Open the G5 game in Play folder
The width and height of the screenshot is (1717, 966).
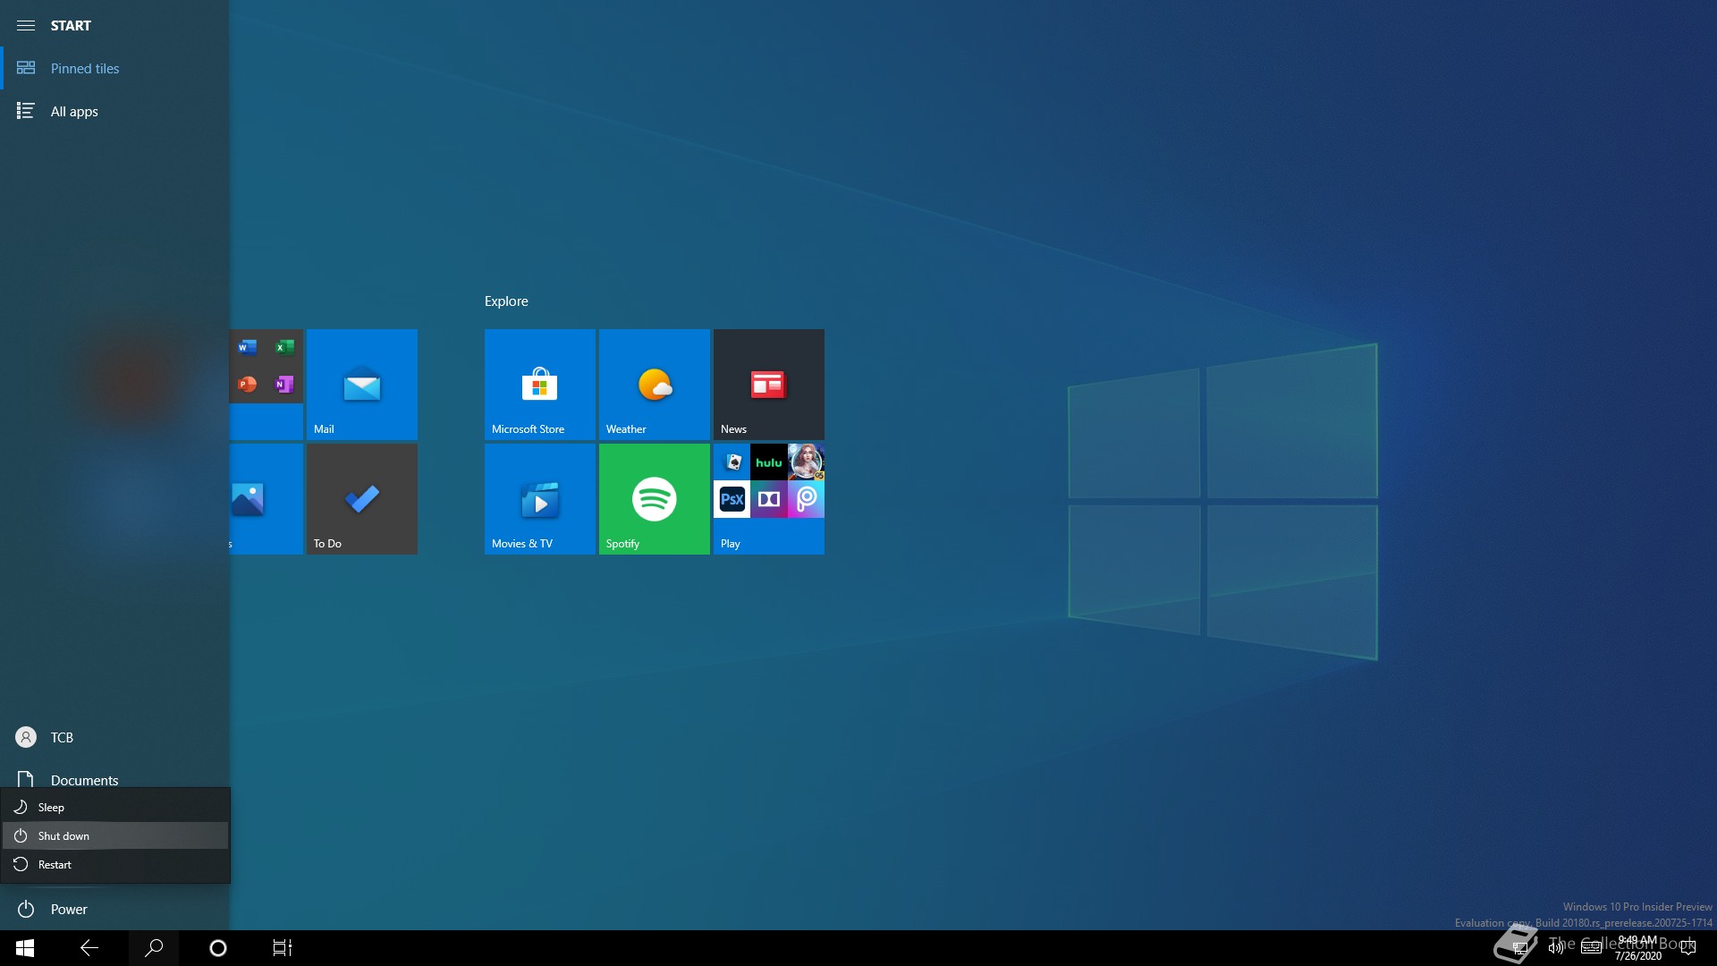point(806,462)
